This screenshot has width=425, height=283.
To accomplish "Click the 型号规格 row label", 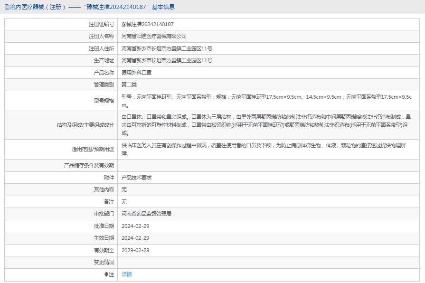I will pos(104,101).
